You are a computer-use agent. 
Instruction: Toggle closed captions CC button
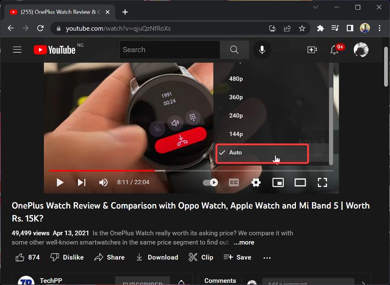(x=234, y=183)
